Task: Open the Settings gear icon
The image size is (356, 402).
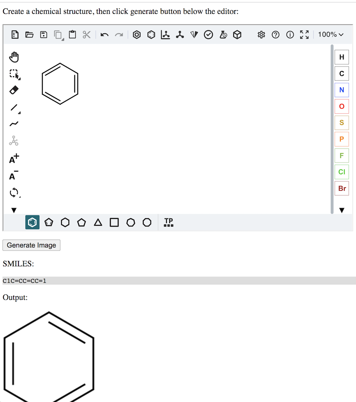Action: pyautogui.click(x=261, y=34)
